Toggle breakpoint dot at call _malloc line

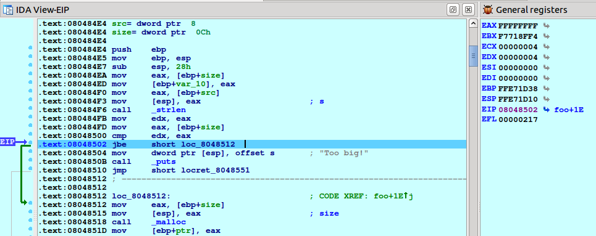click(x=30, y=222)
